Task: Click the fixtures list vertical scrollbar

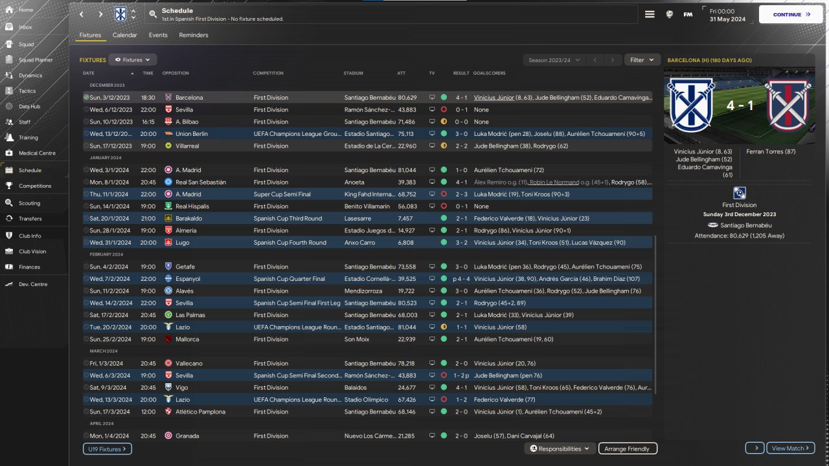Action: 655,314
